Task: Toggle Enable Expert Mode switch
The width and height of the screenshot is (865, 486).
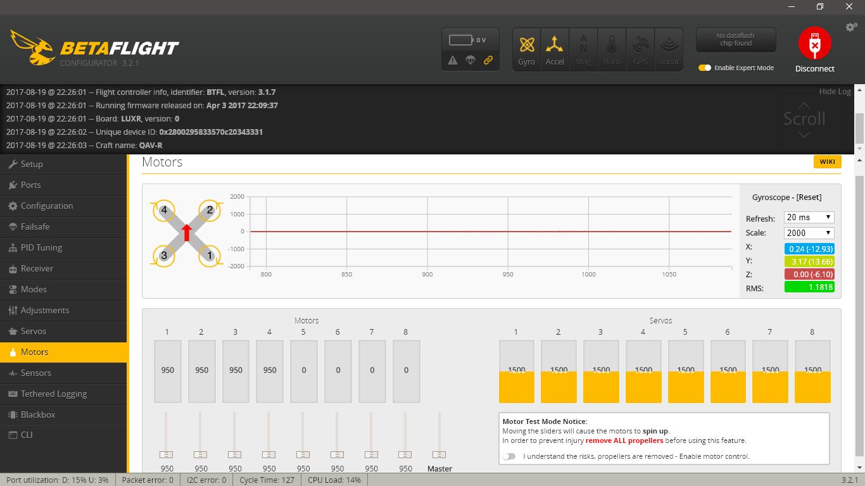Action: tap(705, 68)
